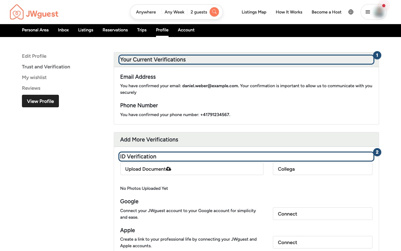Open the Reservations tab
The image size is (401, 251).
coord(115,30)
